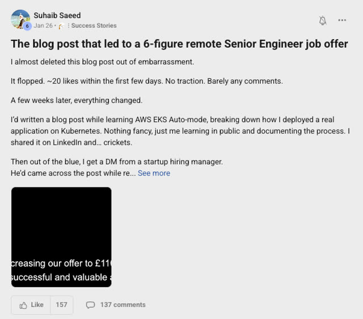Click the thumbs-up Like icon

coord(23,305)
